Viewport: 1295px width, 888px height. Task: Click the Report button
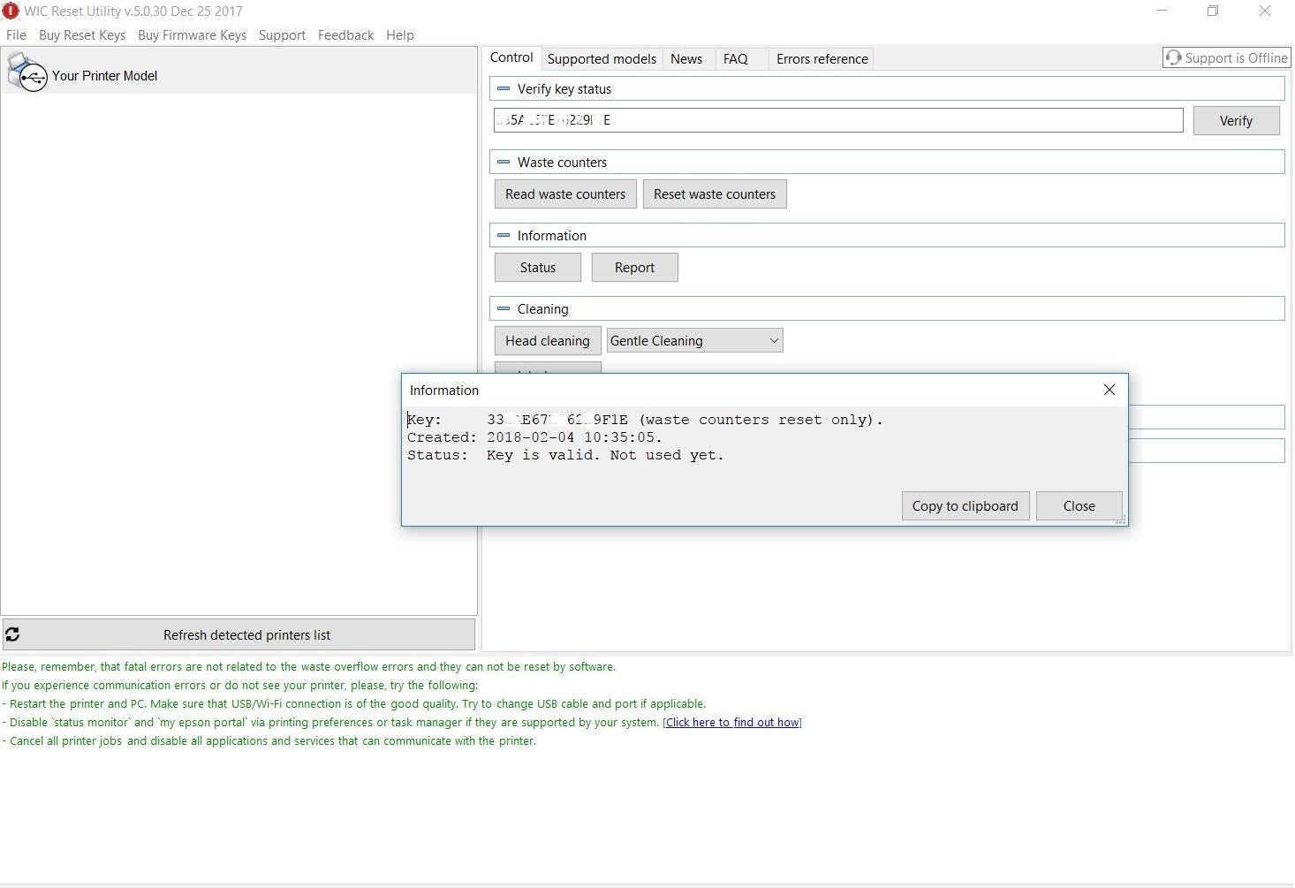[634, 267]
